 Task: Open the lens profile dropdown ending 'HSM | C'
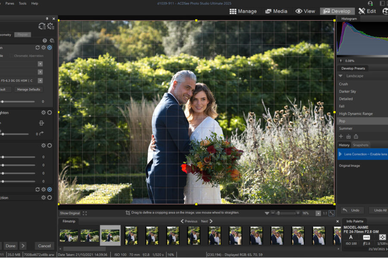point(40,80)
